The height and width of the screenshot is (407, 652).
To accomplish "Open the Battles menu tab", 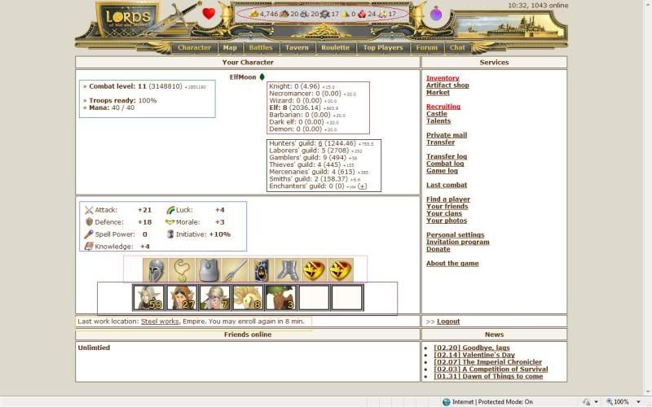I will pos(261,47).
